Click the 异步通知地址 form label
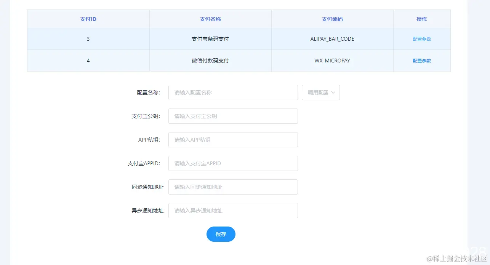The width and height of the screenshot is (490, 265). click(x=148, y=211)
